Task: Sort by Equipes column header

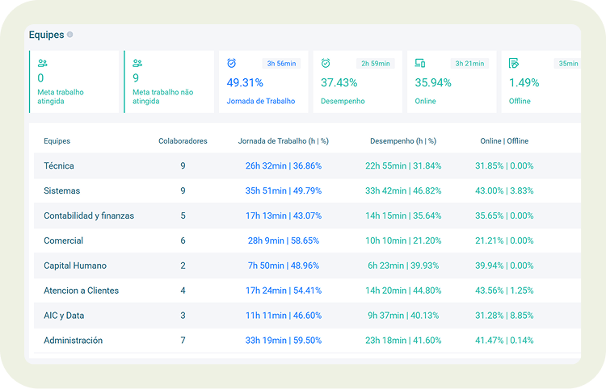Action: 57,141
